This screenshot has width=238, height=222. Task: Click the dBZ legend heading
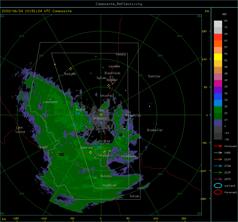[224, 14]
